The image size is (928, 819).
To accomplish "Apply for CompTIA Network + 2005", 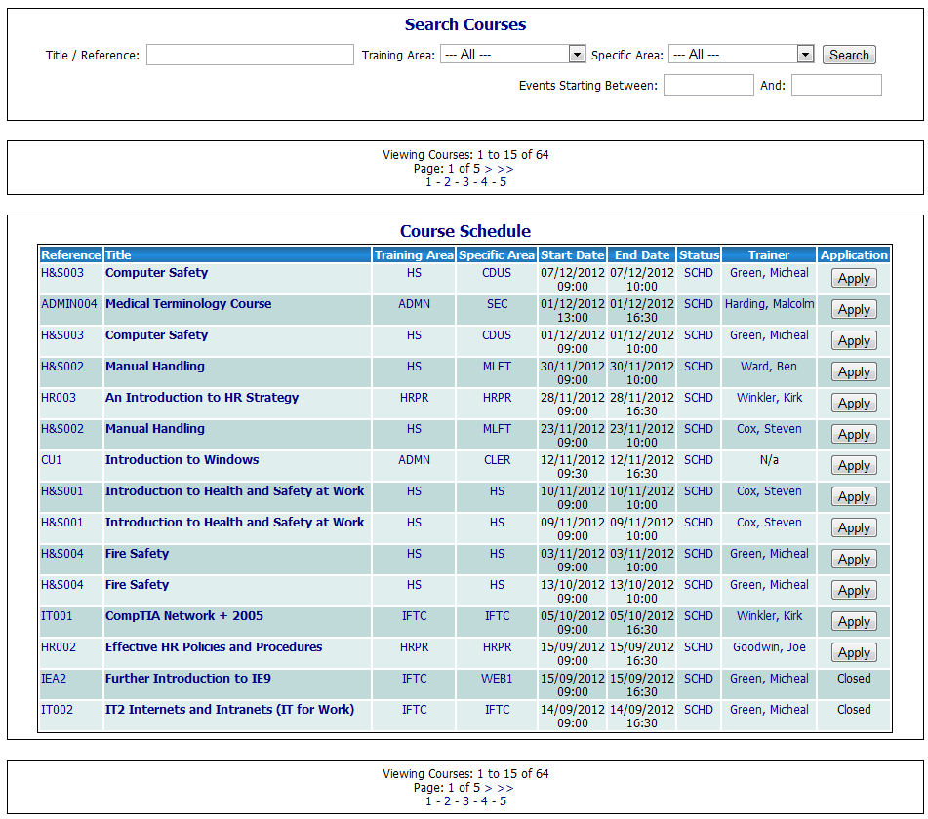I will [854, 622].
